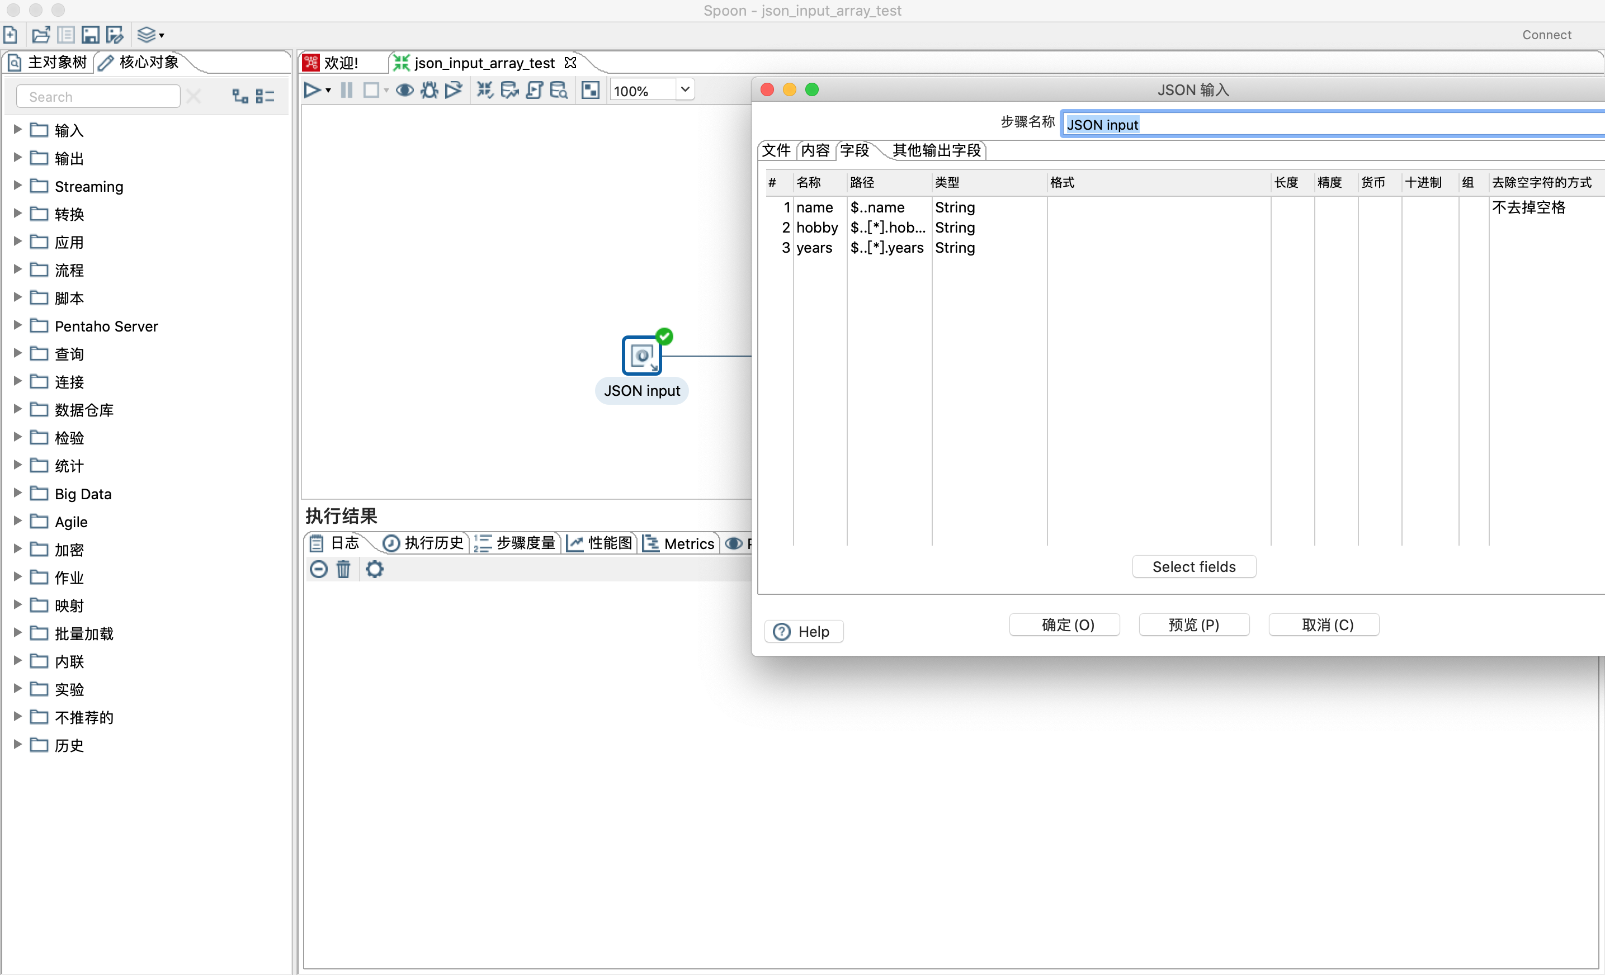Click the 预览 (P) button

coord(1193,624)
